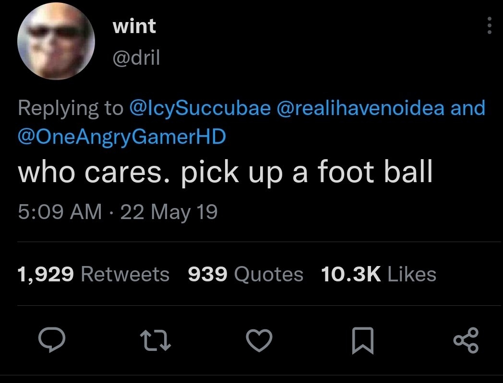View the 1,929 Retweets list
The width and height of the screenshot is (503, 383).
(93, 275)
